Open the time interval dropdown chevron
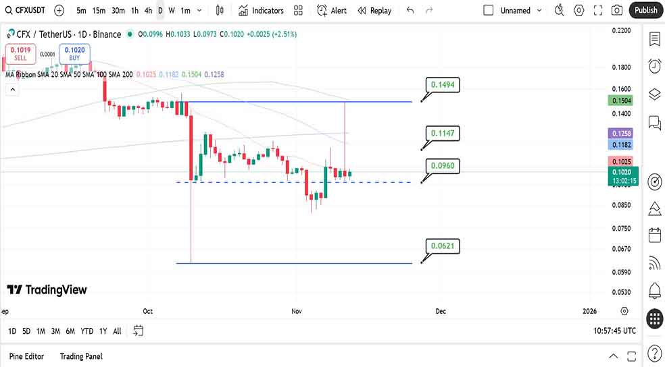665x367 pixels. [x=199, y=10]
